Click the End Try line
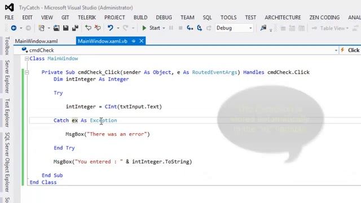The width and height of the screenshot is (361, 203). (x=64, y=148)
